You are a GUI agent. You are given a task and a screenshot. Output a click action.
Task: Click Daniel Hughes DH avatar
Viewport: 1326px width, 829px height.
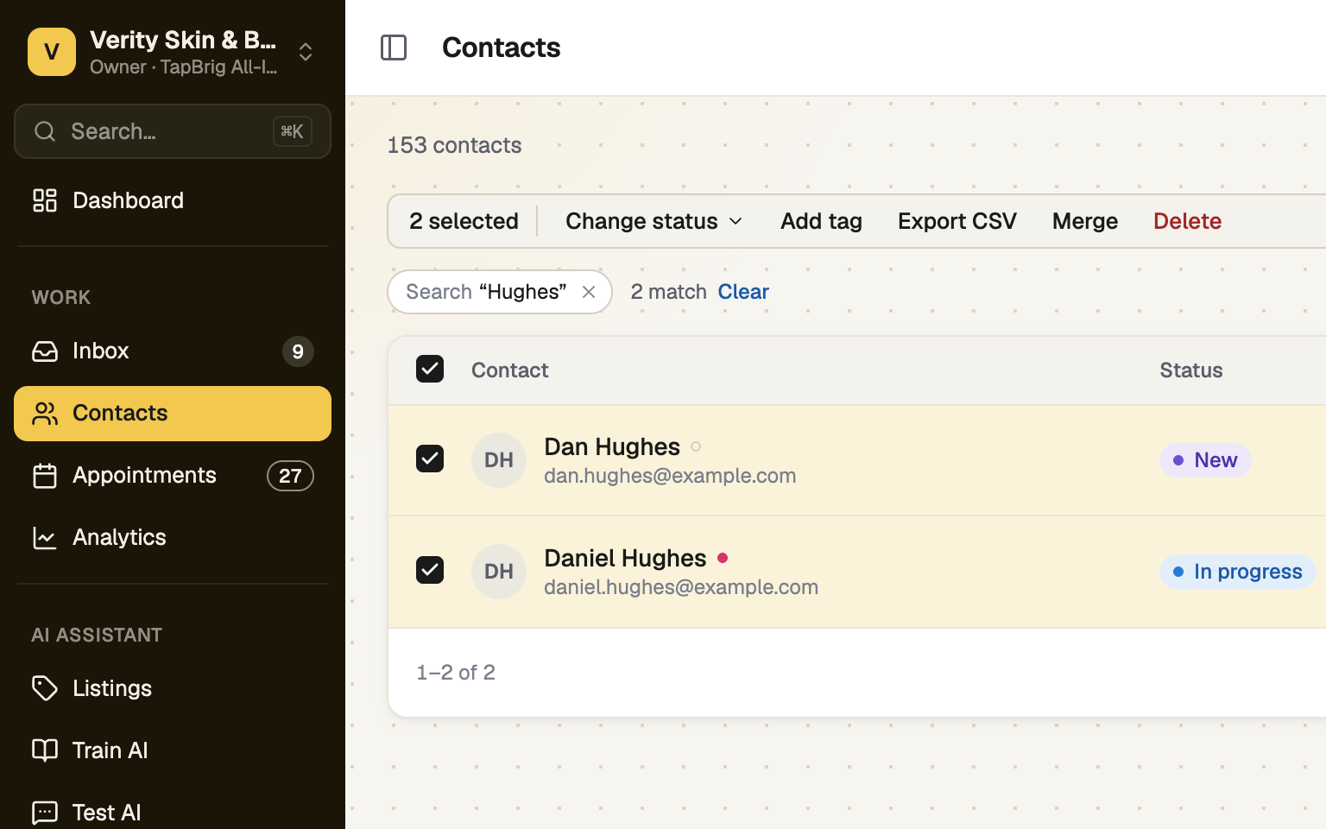(499, 572)
